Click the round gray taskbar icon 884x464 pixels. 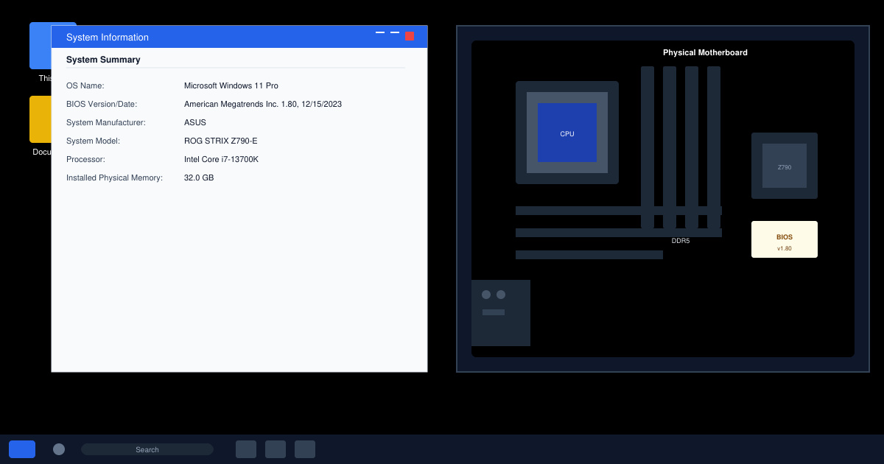(x=59, y=449)
